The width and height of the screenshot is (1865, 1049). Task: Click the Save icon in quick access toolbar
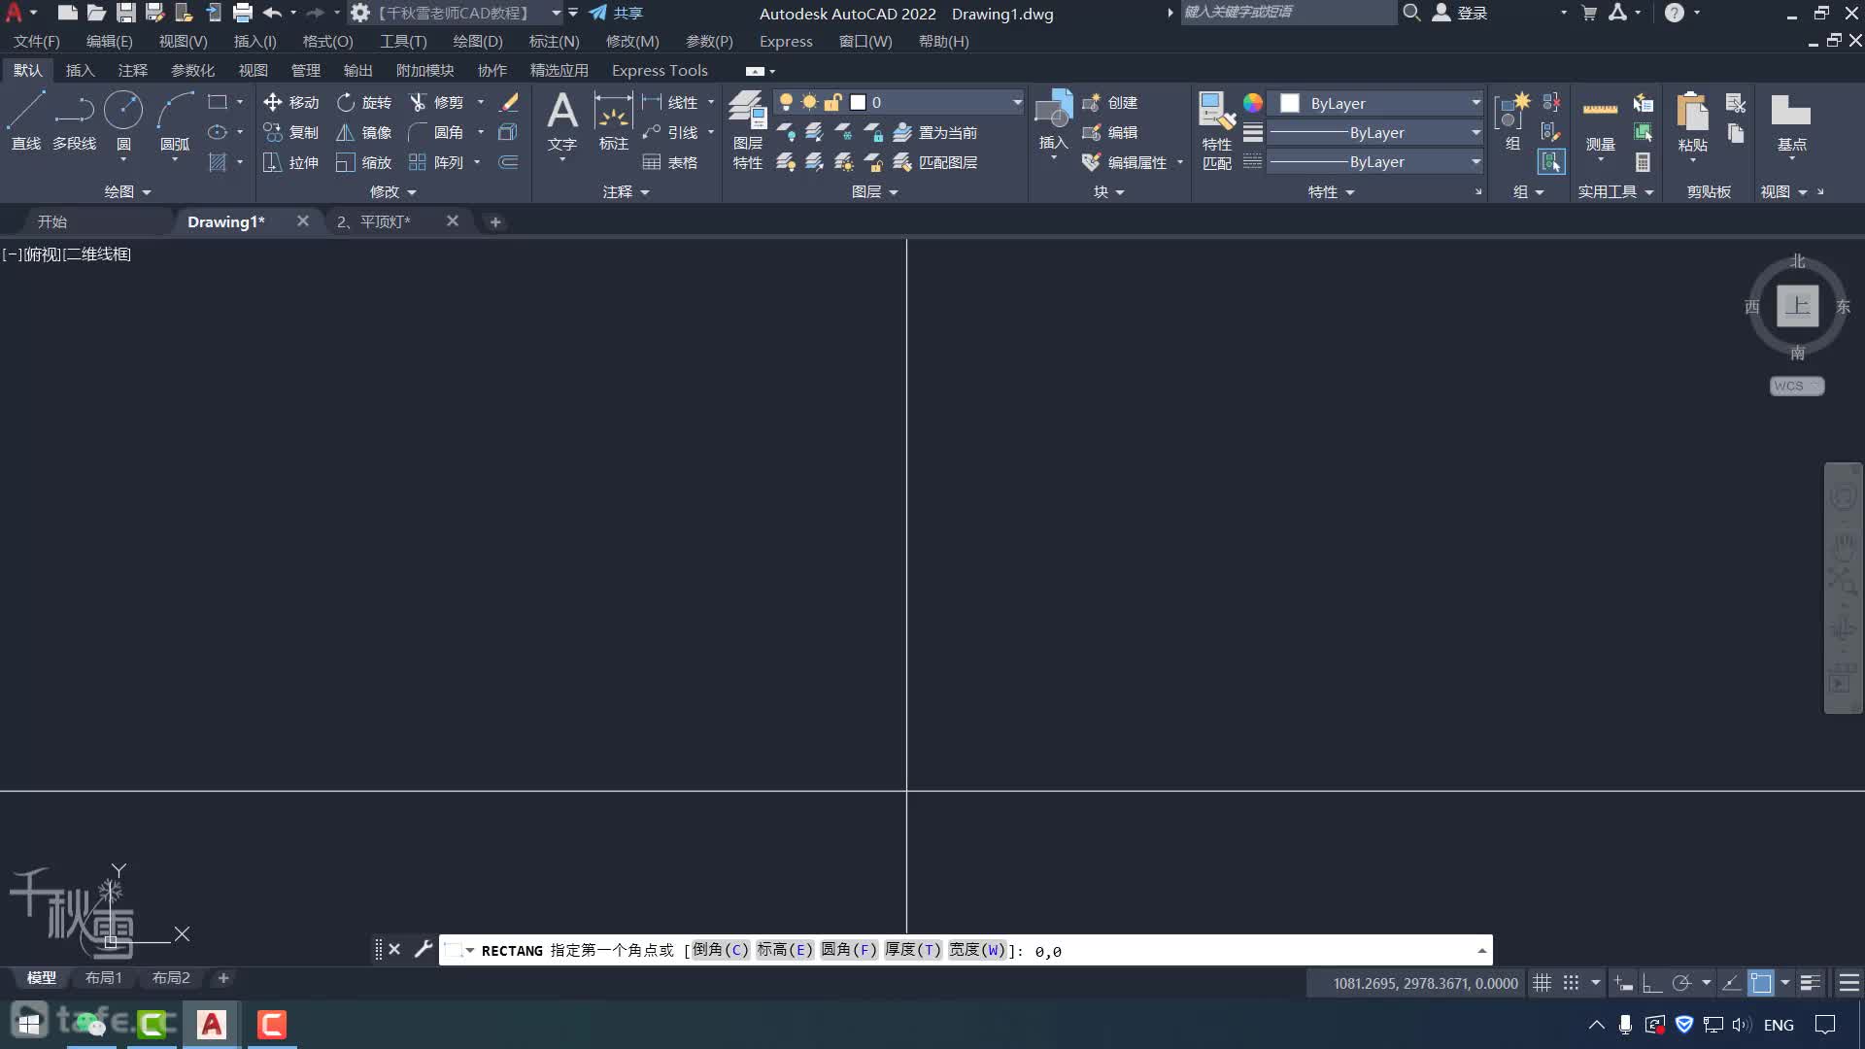click(x=125, y=13)
